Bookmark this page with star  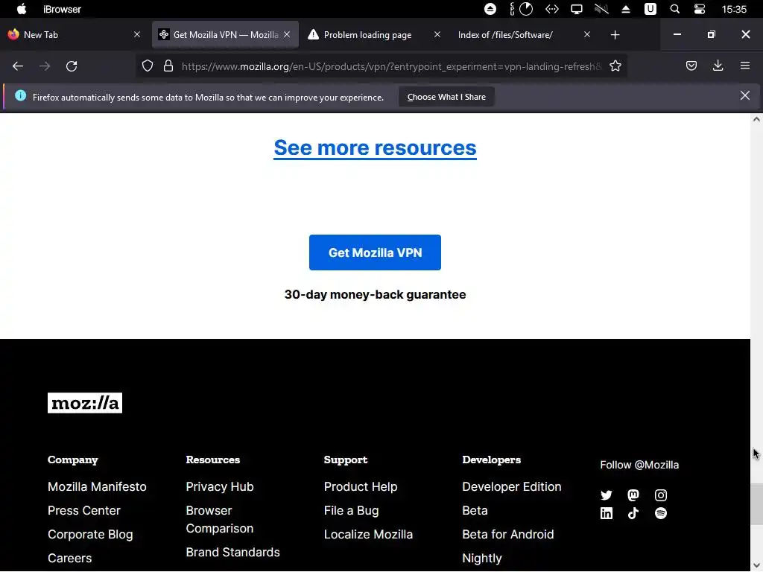pyautogui.click(x=615, y=66)
